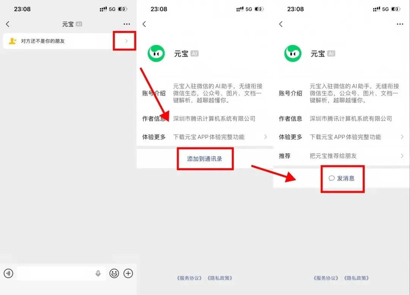
Task: Tap the yellow not-a-friend person icon
Action: click(12, 41)
